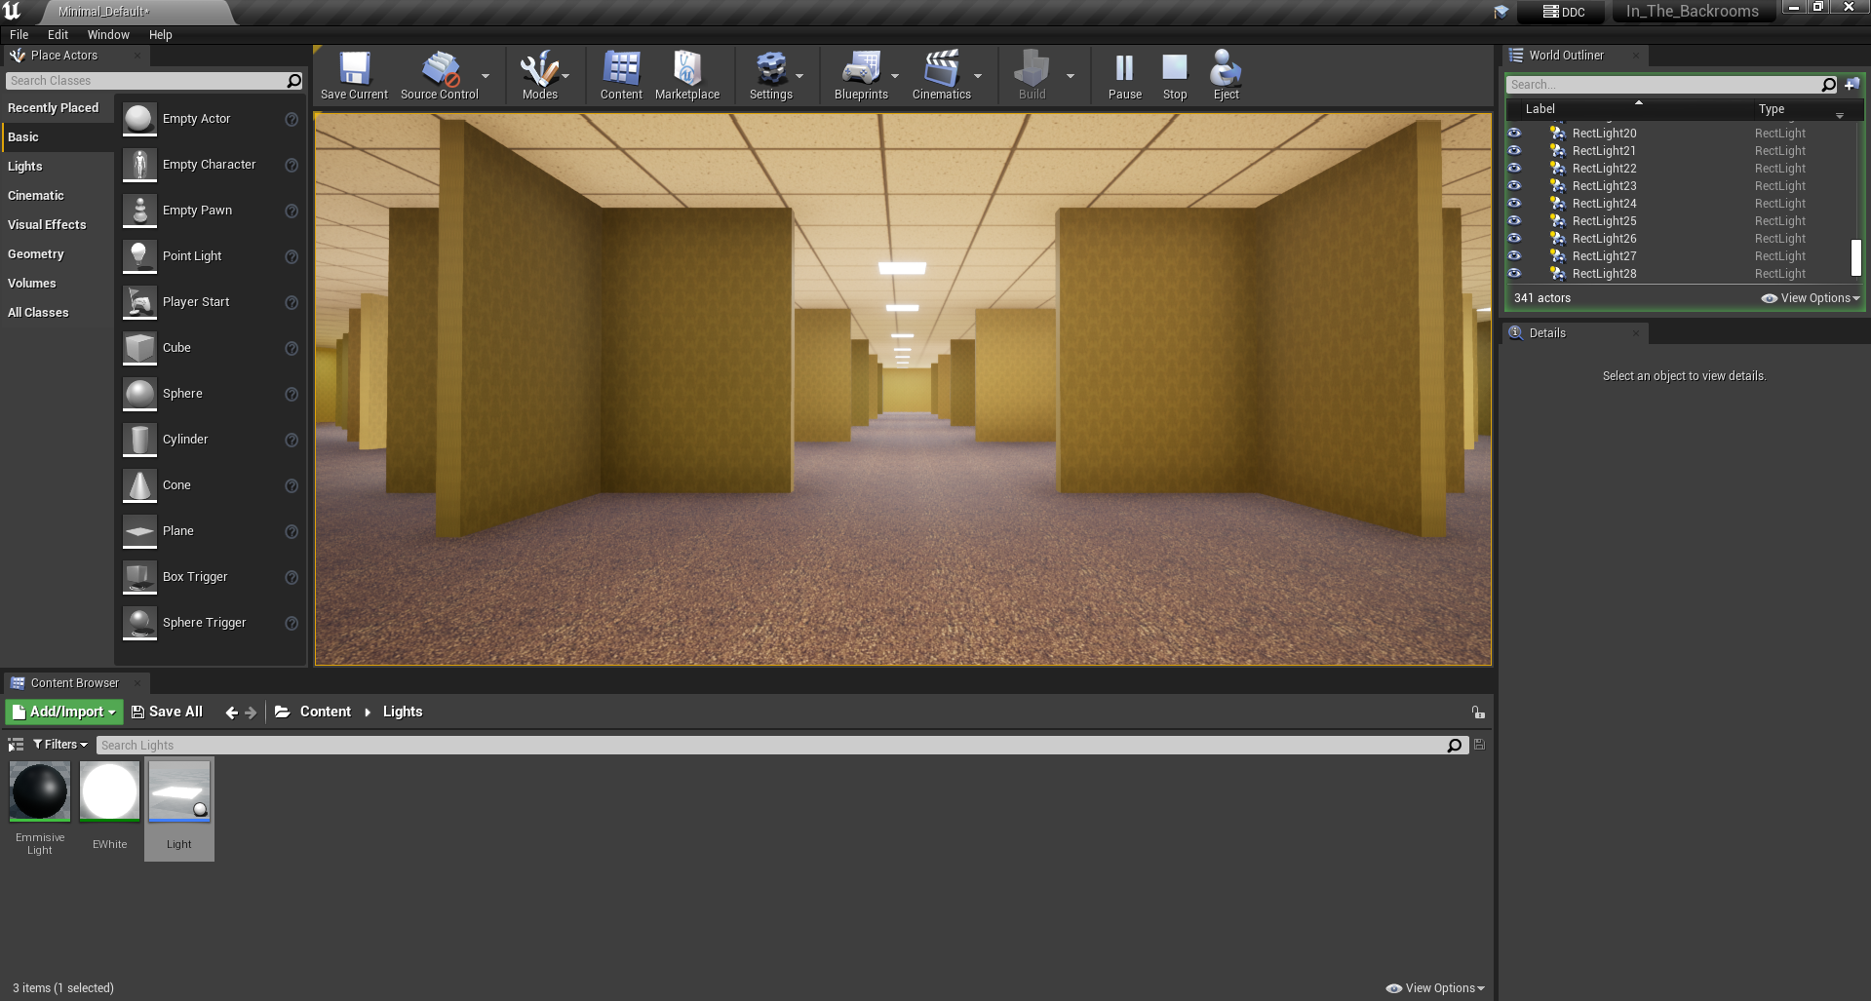Open the Edit menu
The width and height of the screenshot is (1871, 1001).
pyautogui.click(x=58, y=35)
